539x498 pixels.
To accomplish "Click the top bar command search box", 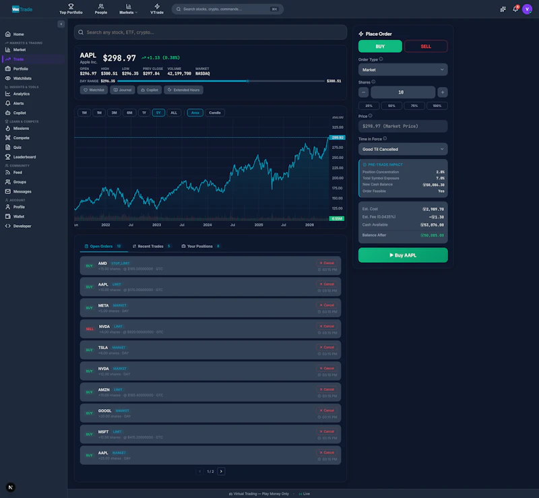I will (227, 9).
